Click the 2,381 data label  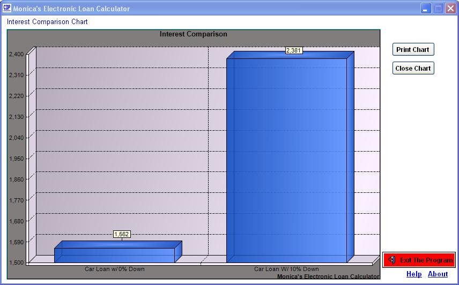(294, 50)
